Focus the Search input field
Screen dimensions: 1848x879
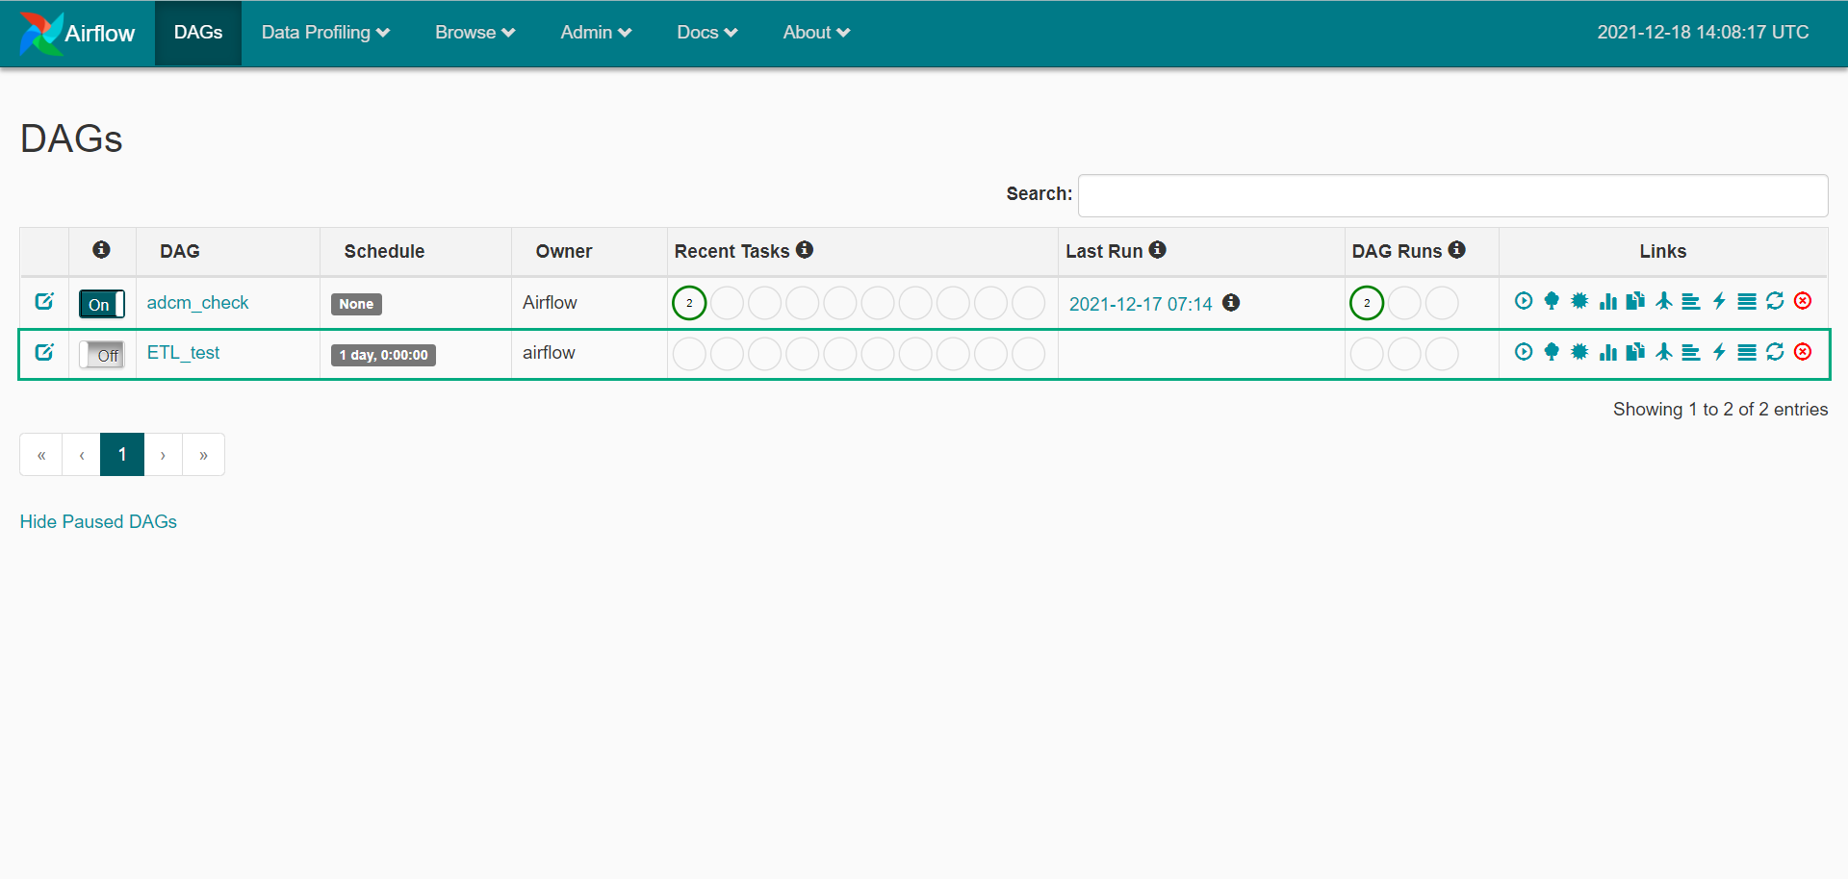[1452, 195]
